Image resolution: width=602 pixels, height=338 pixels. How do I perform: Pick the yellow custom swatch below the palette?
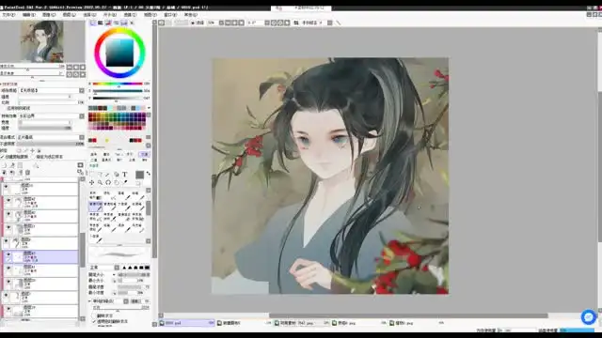(106, 140)
